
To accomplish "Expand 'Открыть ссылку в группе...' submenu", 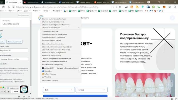I will coord(61,28).
